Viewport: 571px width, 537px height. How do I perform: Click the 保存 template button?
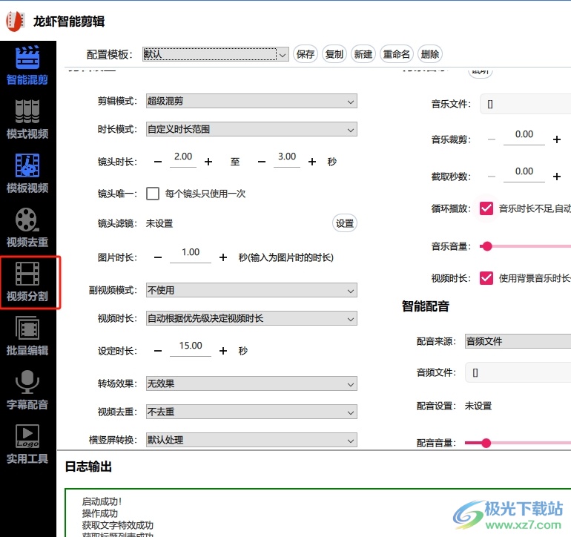coord(305,54)
